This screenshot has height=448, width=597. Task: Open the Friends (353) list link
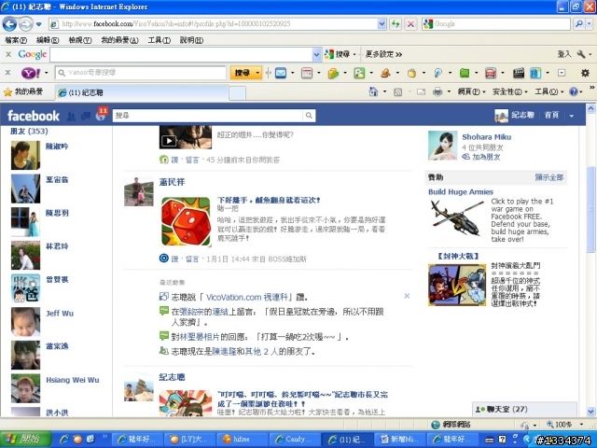tap(29, 131)
